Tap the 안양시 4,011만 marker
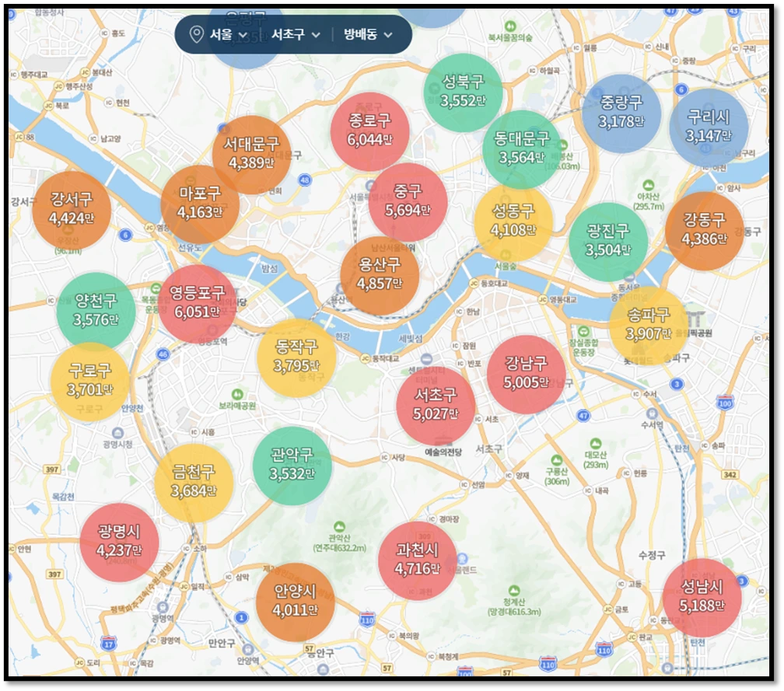This screenshot has height=691, width=784. (x=295, y=602)
